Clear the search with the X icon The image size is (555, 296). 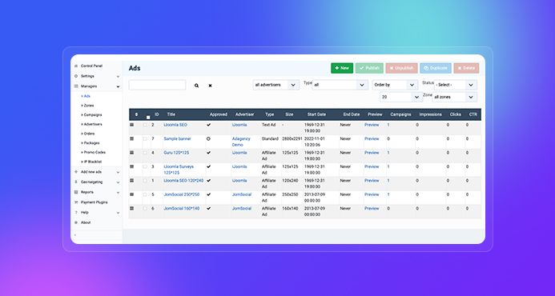pyautogui.click(x=210, y=86)
